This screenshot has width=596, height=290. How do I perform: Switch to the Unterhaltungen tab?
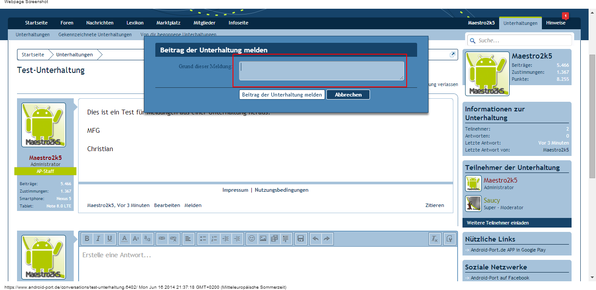(x=520, y=23)
